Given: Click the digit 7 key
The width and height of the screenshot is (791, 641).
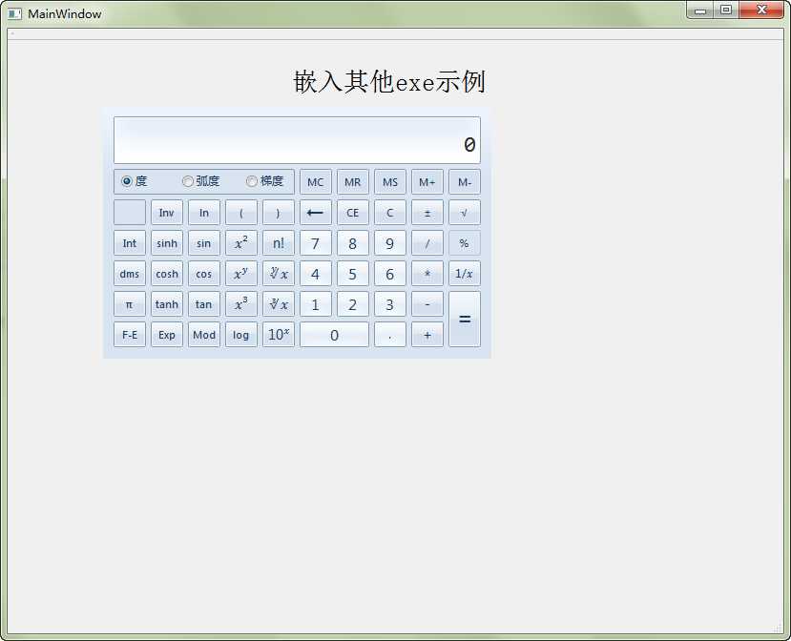Looking at the screenshot, I should point(316,243).
